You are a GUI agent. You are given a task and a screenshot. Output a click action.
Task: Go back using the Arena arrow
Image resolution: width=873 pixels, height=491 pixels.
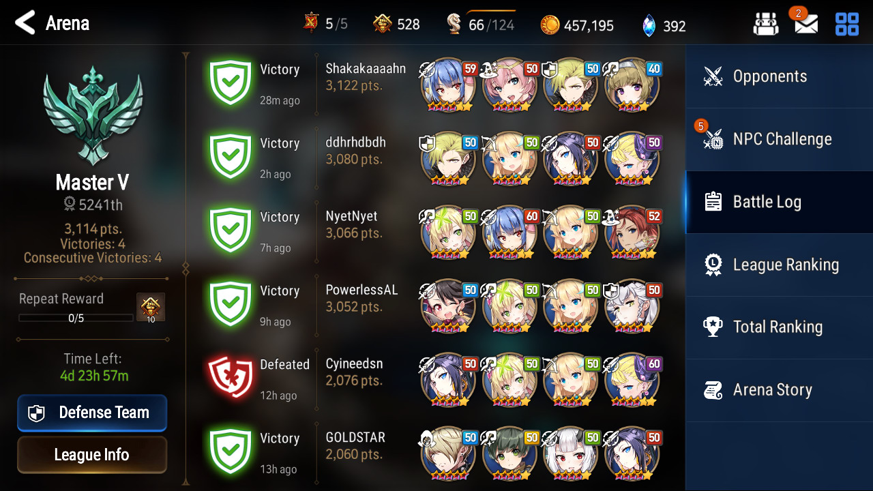pyautogui.click(x=25, y=23)
